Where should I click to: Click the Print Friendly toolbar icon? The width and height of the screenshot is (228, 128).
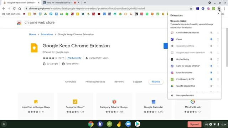pyautogui.click(x=214, y=9)
